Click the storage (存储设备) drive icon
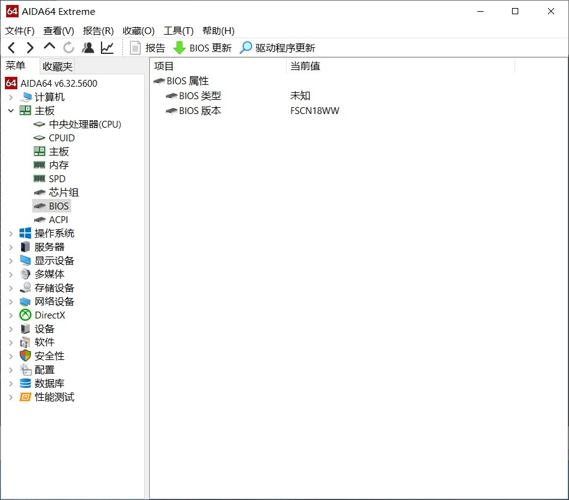The image size is (569, 500). tap(25, 287)
